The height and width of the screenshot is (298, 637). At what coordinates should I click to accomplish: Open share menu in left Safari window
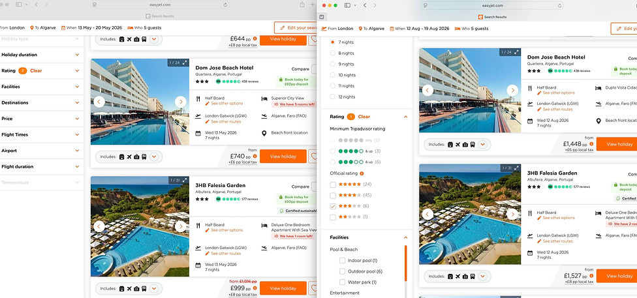[302, 5]
